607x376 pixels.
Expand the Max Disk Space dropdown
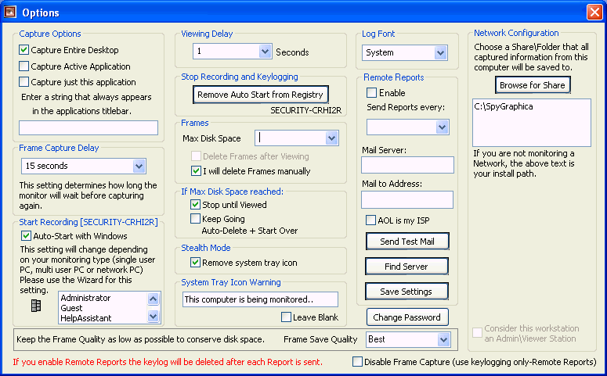pyautogui.click(x=331, y=138)
